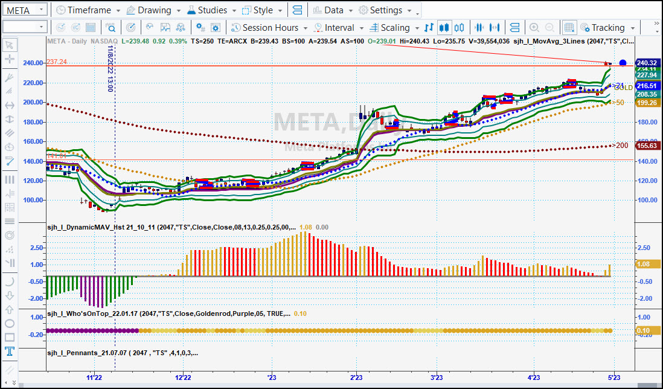Insert an up arrow drawing
The image size is (663, 389).
(x=9, y=309)
